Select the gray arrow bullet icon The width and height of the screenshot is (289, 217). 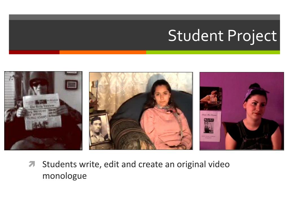(32, 164)
